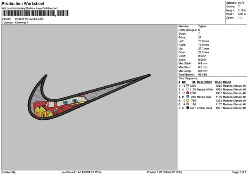Select 'Wilcom EmbroideryStudio – Level 3 Advanced' text
248x175 pixels.
30,8
